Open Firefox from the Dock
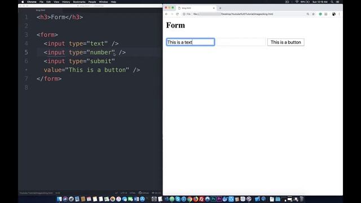This screenshot has width=361, height=203. tap(196, 199)
